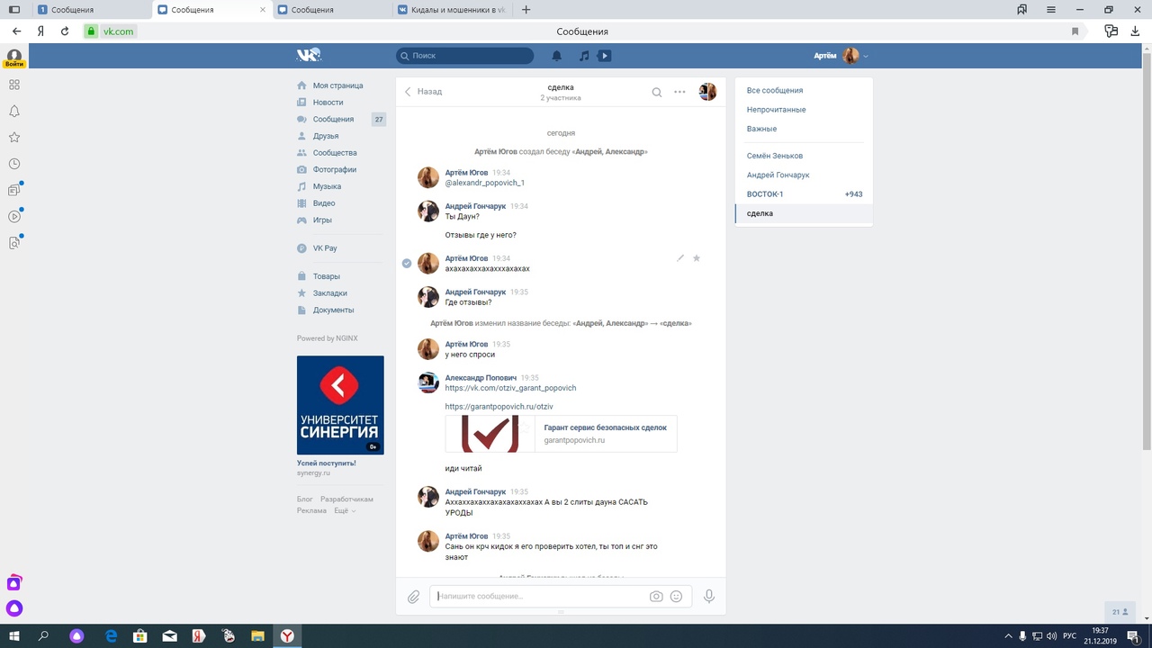Open the otziv_garant_popovich VK link
The width and height of the screenshot is (1152, 648).
pos(510,388)
